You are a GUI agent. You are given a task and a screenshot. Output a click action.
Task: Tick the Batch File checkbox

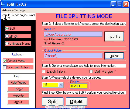pyautogui.click(x=44, y=72)
